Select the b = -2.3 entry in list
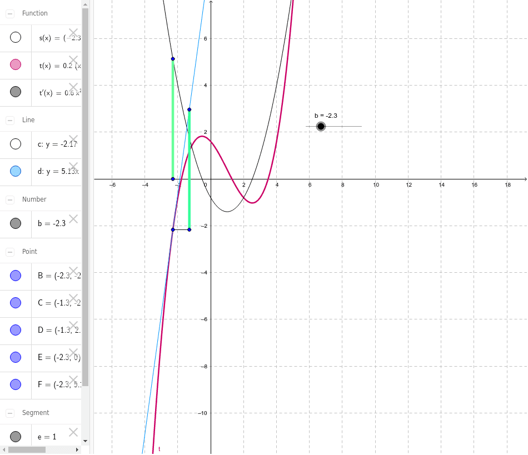The image size is (528, 455). [x=52, y=223]
